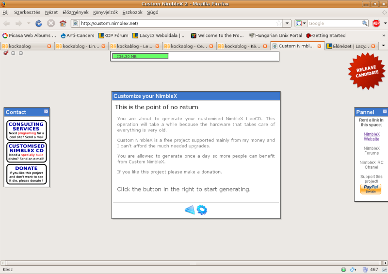Viewport: 388px width, 274px height.
Task: Switch to the Előnézet | Lacy... tab
Action: click(x=351, y=46)
